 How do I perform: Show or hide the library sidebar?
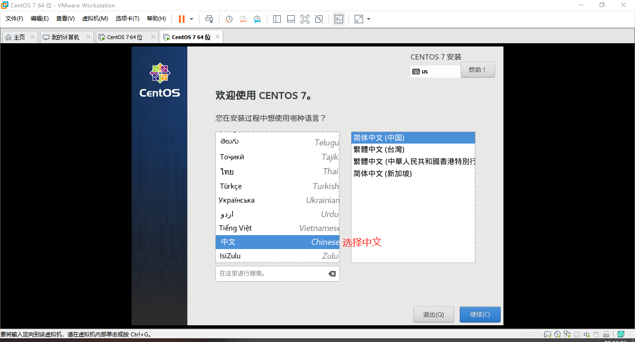coord(277,19)
